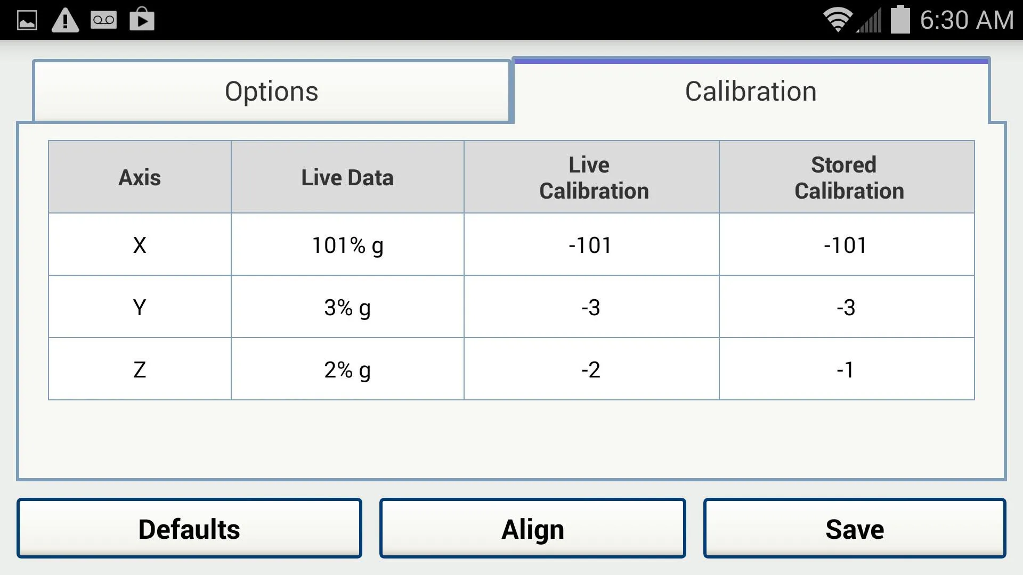Tap the voicemail notification icon
This screenshot has height=575, width=1023.
[103, 20]
